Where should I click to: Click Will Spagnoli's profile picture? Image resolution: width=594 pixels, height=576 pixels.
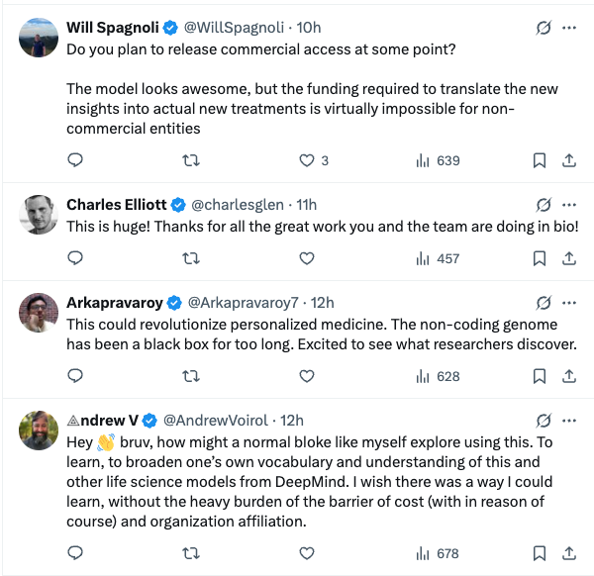(39, 38)
